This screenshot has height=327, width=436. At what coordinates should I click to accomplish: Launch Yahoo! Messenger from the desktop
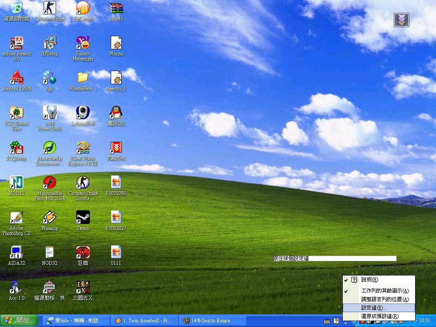(83, 49)
